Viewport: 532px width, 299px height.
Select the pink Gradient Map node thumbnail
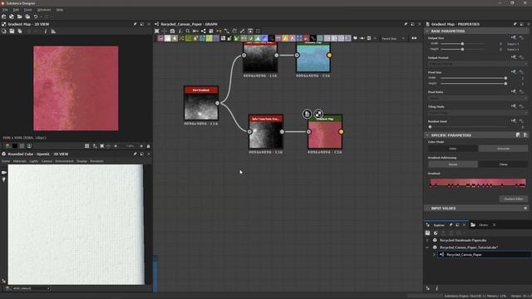325,135
